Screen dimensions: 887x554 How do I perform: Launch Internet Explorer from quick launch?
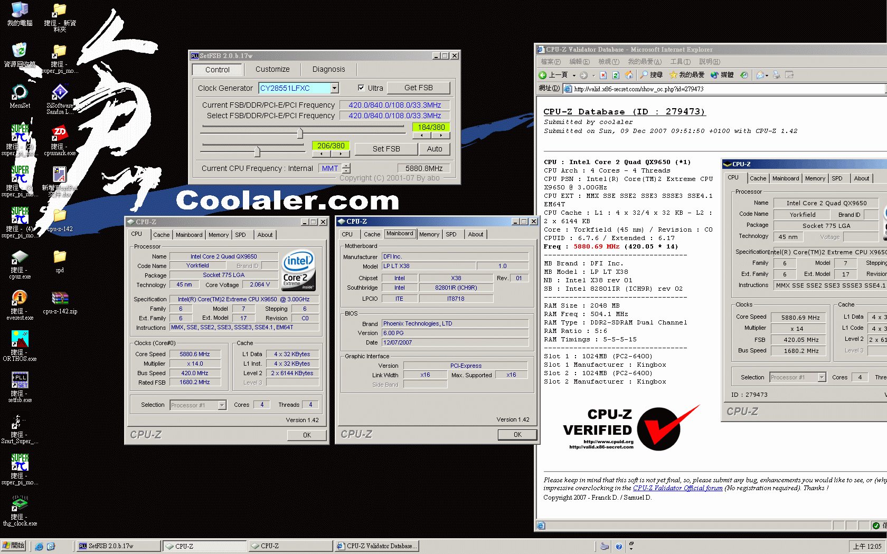coord(39,546)
